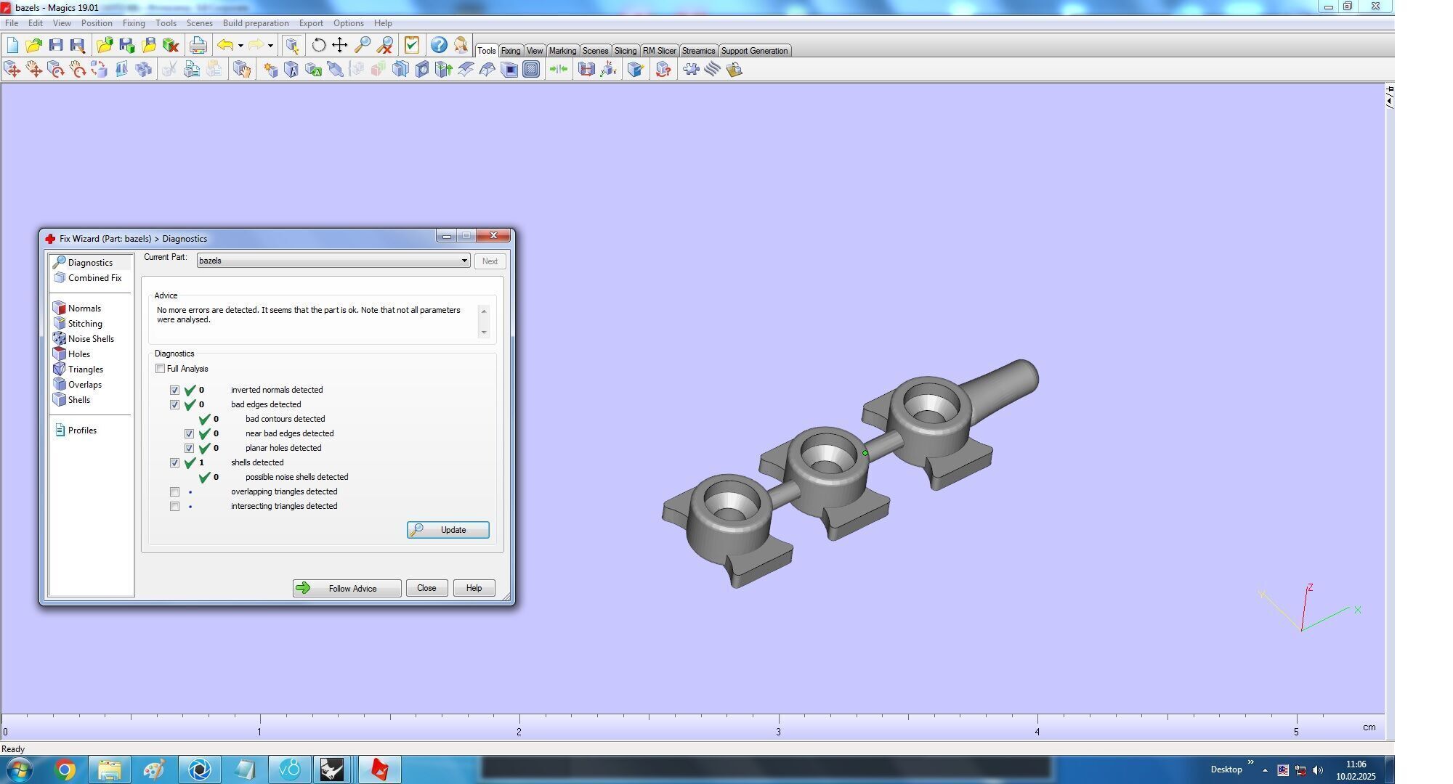
Task: Switch to the Support Generation tab
Action: click(753, 51)
